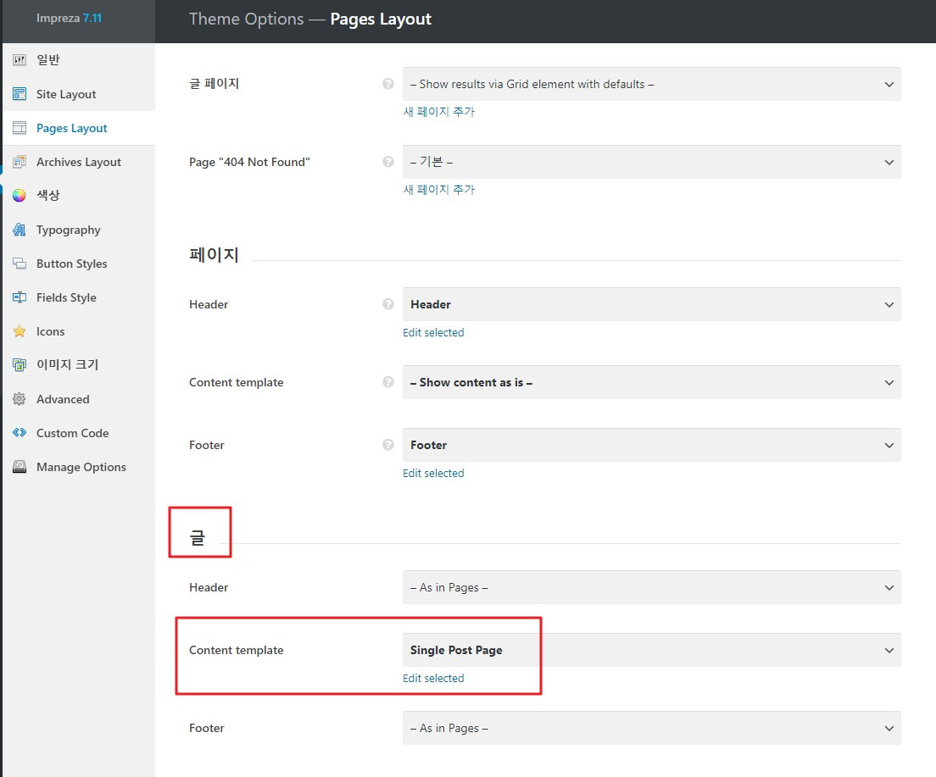Click the Typography icon
Image resolution: width=936 pixels, height=777 pixels.
click(x=19, y=230)
